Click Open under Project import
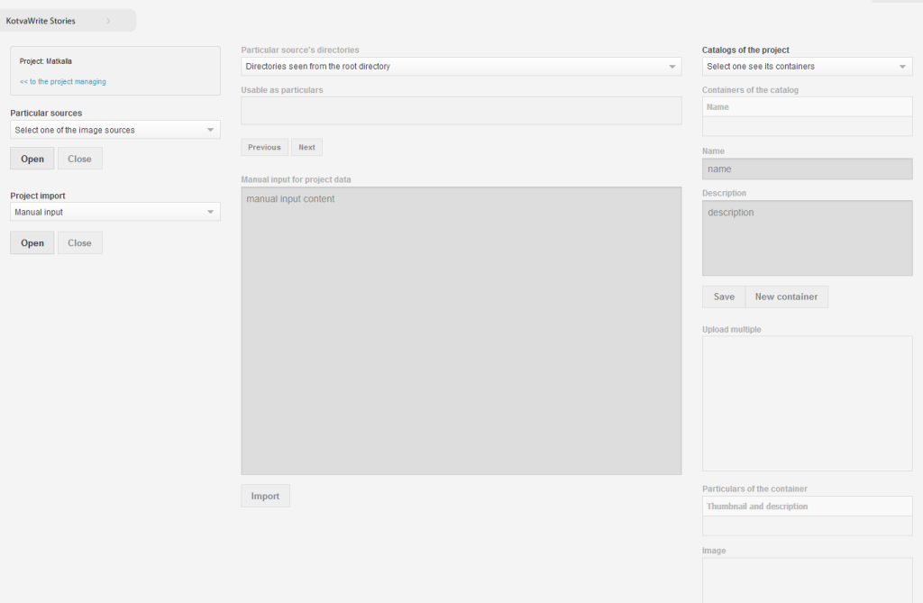923x603 pixels. [x=32, y=242]
